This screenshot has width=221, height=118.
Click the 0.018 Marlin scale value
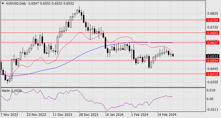click(x=211, y=90)
